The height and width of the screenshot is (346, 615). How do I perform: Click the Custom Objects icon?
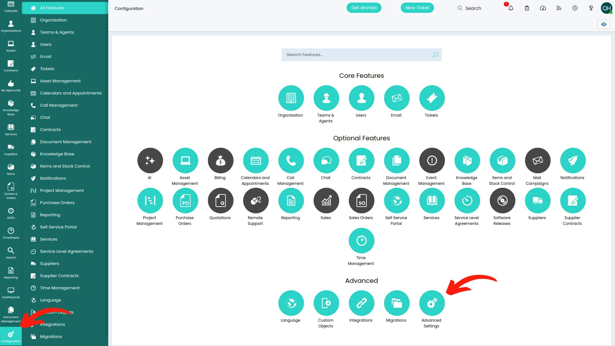tap(326, 303)
